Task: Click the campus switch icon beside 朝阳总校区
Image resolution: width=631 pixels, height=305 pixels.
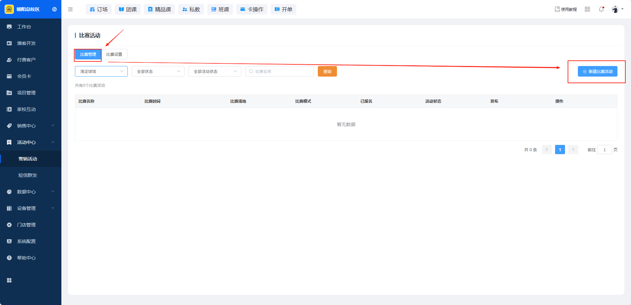Action: point(54,9)
